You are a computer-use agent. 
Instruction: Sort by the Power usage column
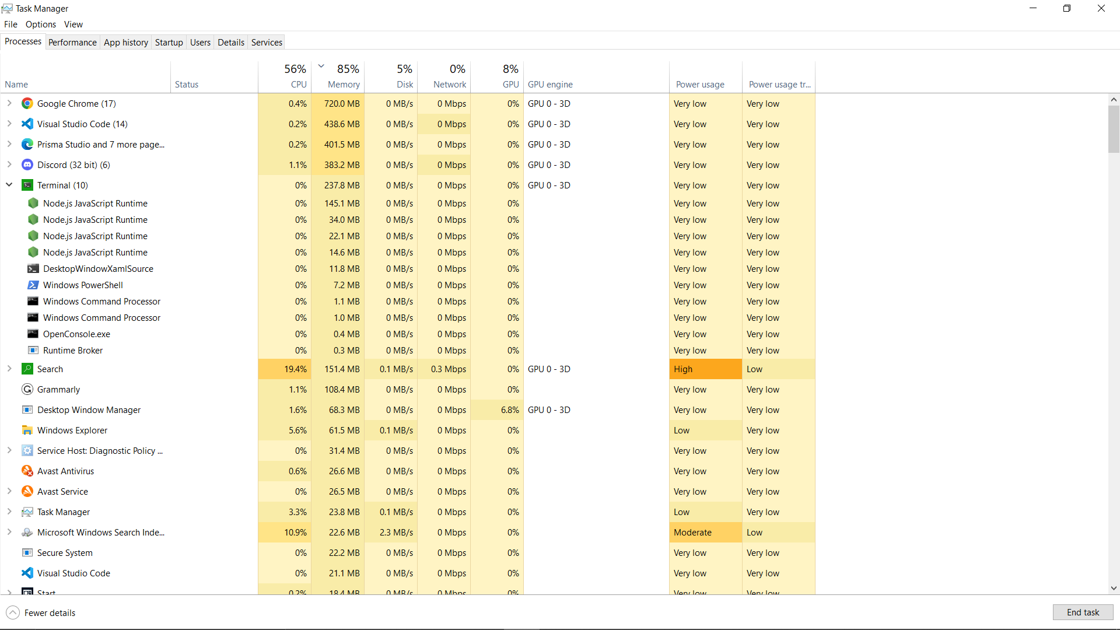(700, 85)
